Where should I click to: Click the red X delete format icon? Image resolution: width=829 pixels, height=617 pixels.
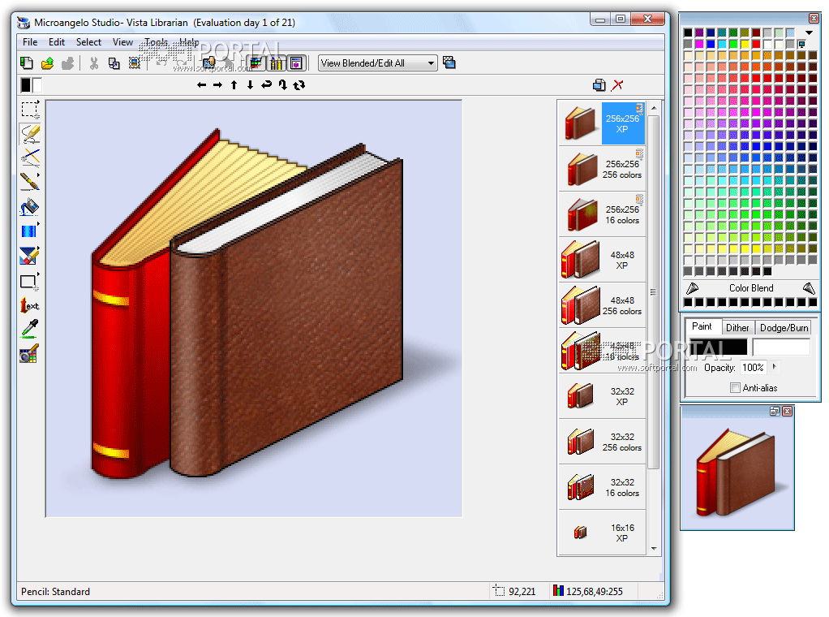[617, 84]
